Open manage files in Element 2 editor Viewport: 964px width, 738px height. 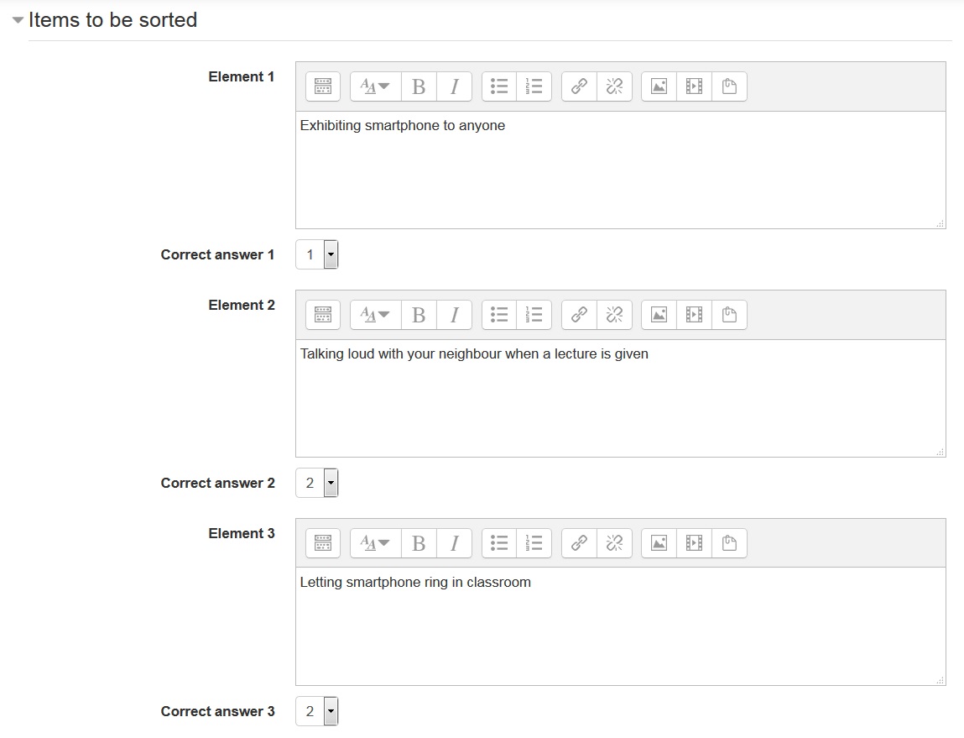click(x=729, y=315)
